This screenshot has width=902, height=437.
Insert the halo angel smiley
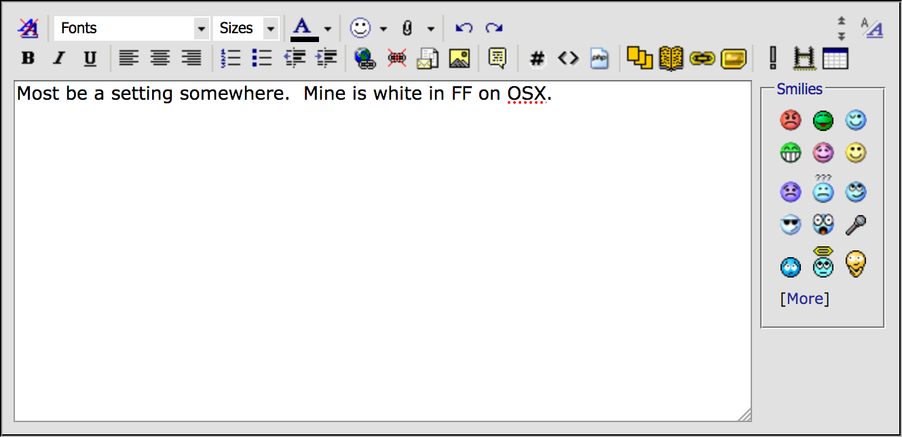click(x=823, y=263)
